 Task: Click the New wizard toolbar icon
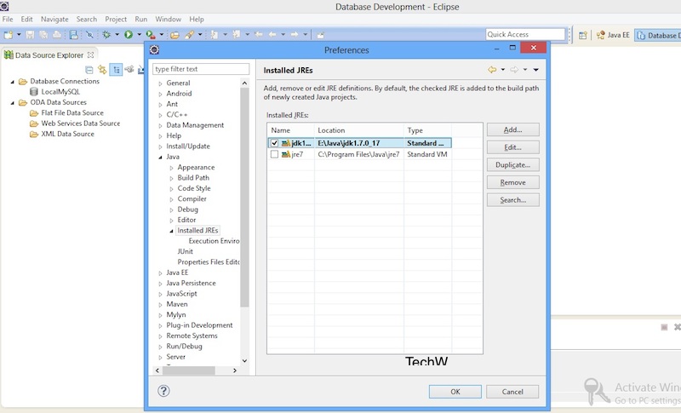click(8, 34)
